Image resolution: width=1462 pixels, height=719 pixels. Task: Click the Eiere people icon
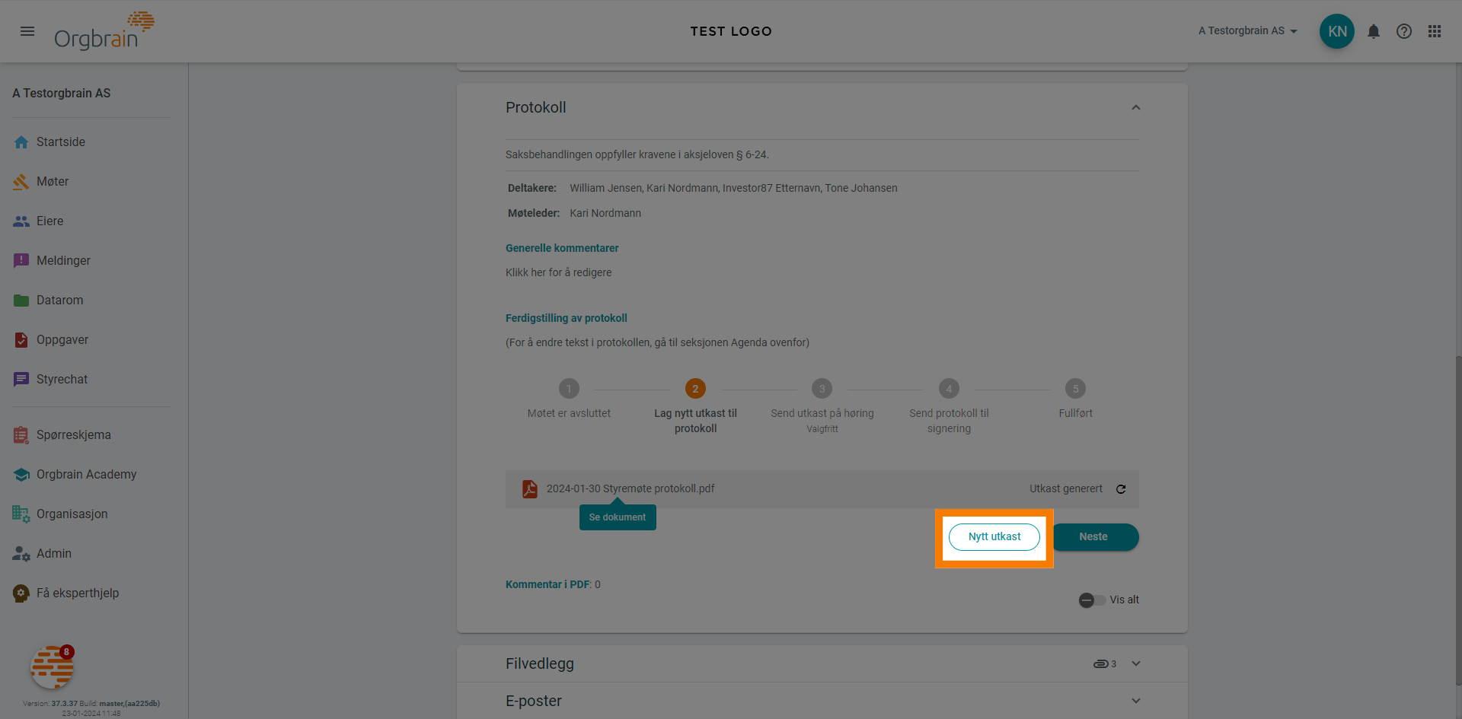coord(21,221)
